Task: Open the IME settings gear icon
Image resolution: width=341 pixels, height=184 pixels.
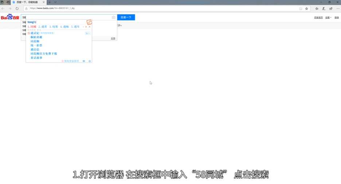Action: coord(90,61)
